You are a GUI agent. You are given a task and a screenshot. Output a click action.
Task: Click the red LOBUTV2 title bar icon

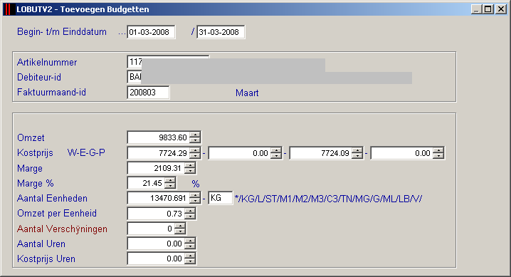pos(9,9)
